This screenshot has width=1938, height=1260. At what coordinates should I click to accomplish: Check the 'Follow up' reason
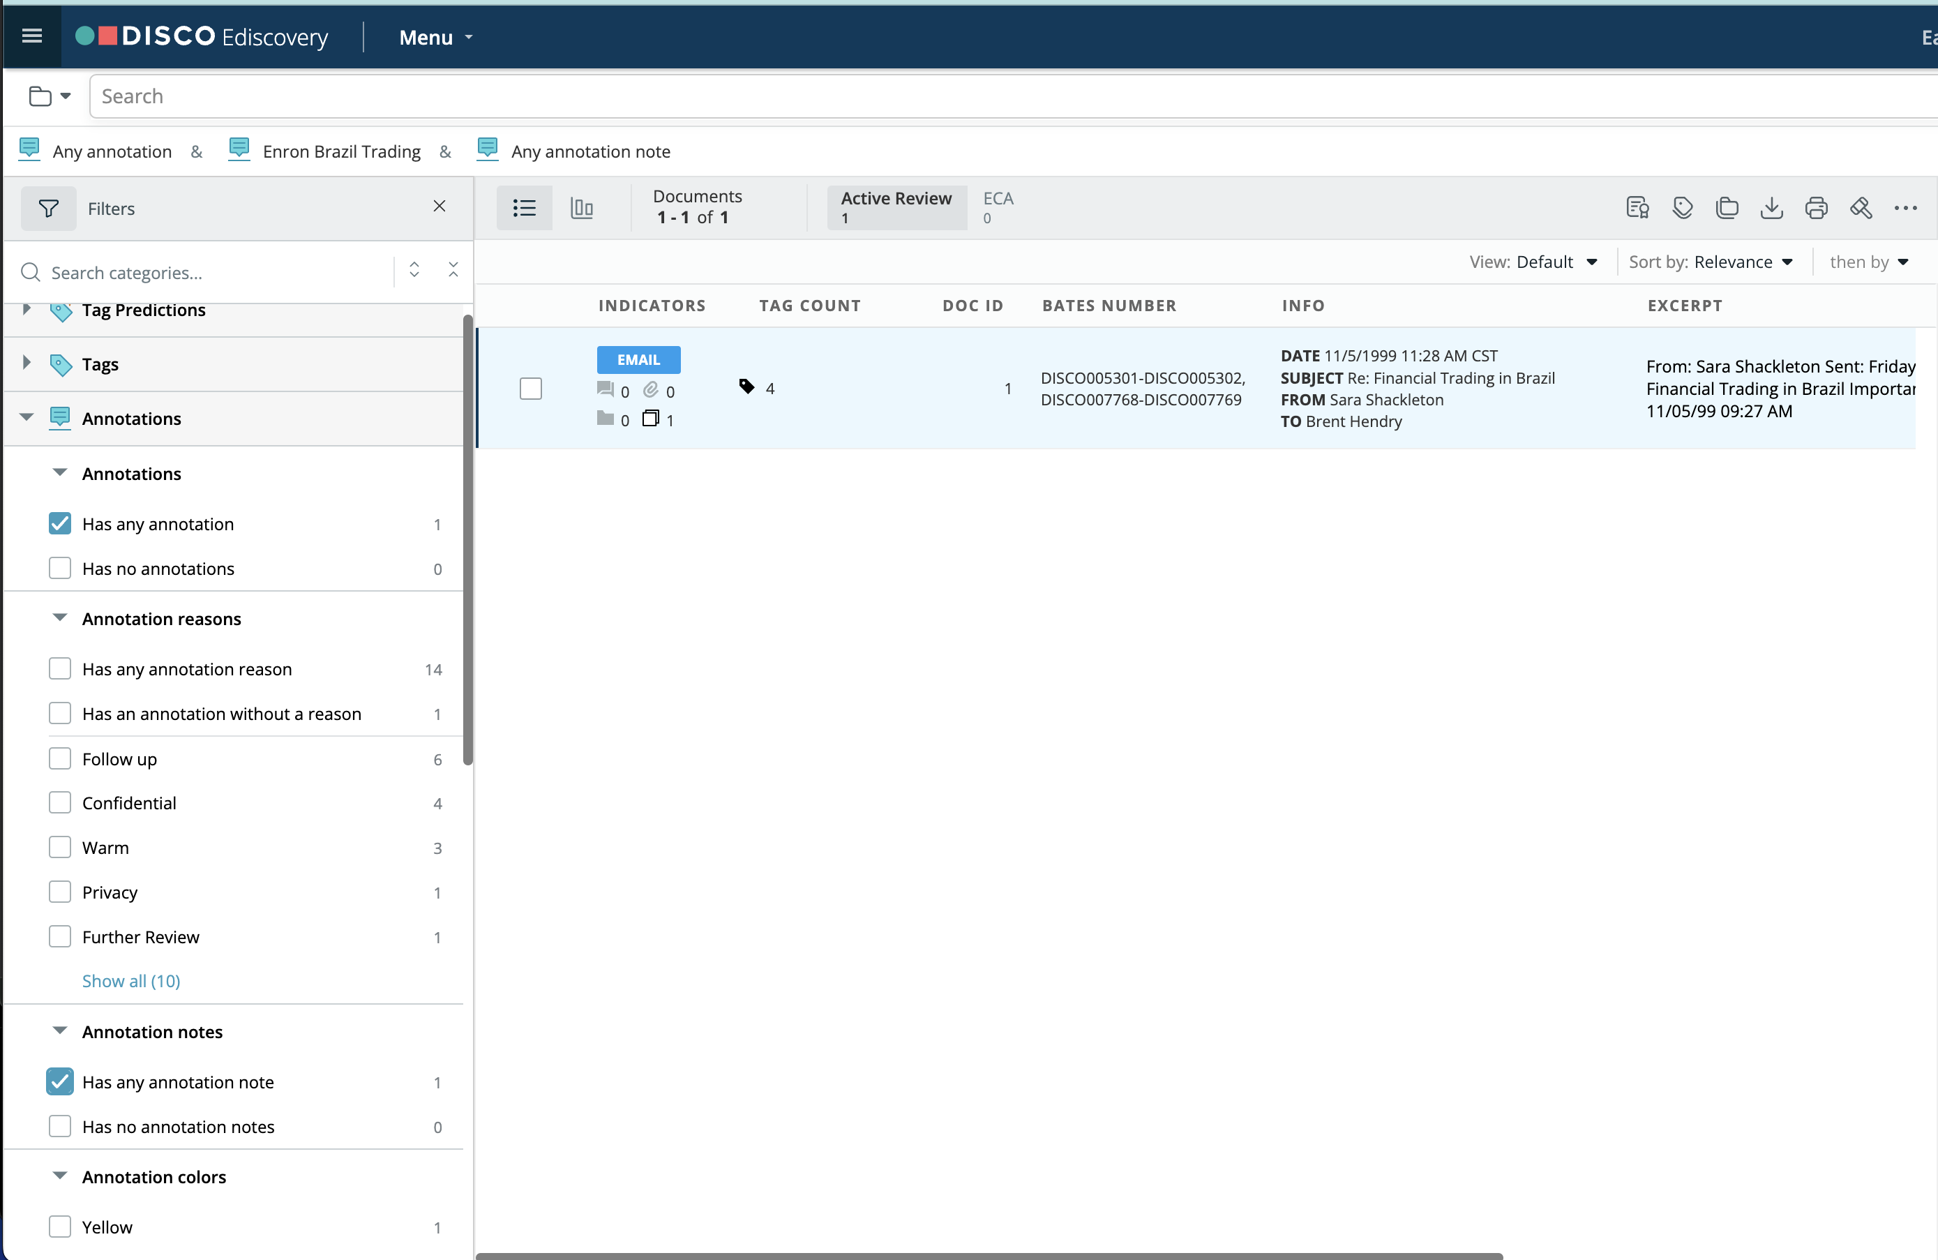click(x=60, y=758)
